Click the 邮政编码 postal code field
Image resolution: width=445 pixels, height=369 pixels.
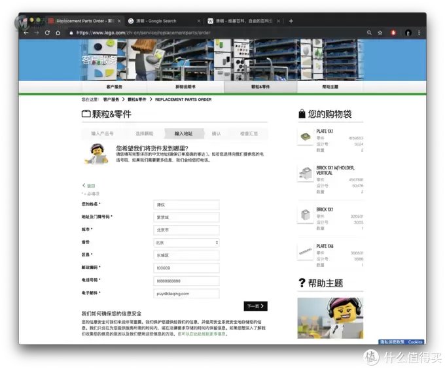pyautogui.click(x=187, y=268)
